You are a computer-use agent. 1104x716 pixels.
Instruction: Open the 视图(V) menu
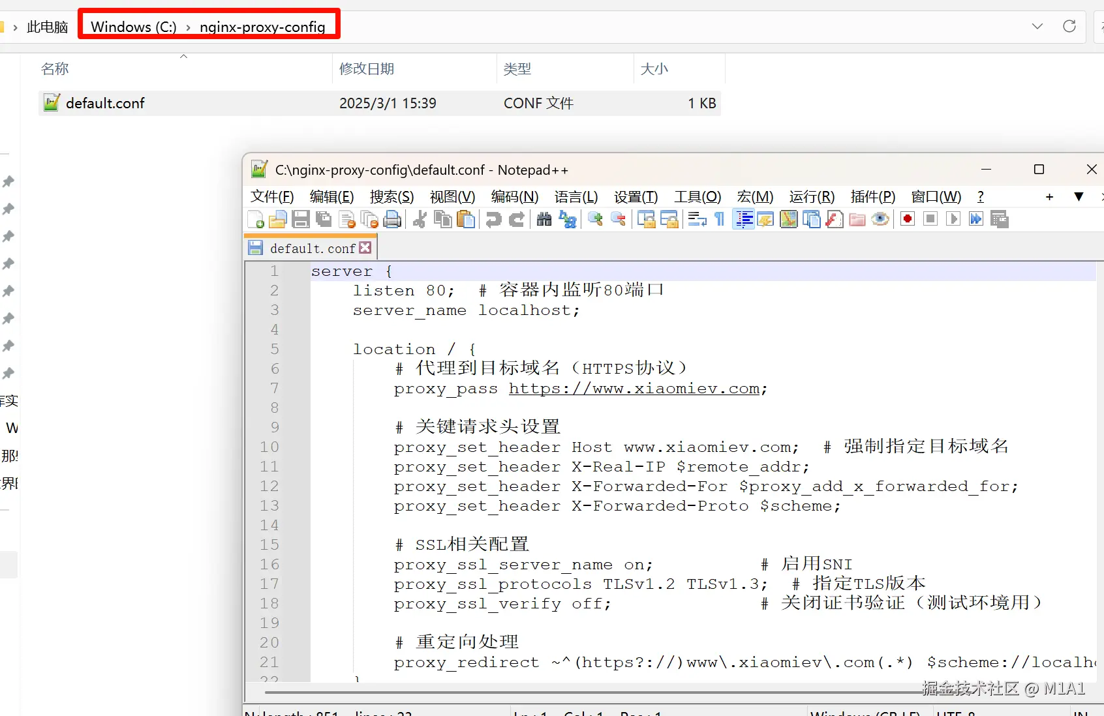point(452,197)
